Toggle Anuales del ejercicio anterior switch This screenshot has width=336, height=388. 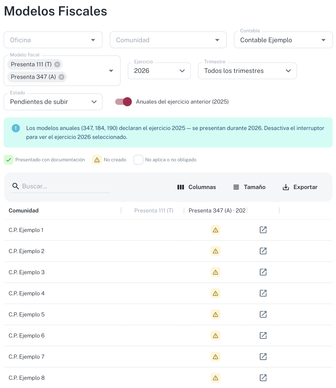(123, 102)
